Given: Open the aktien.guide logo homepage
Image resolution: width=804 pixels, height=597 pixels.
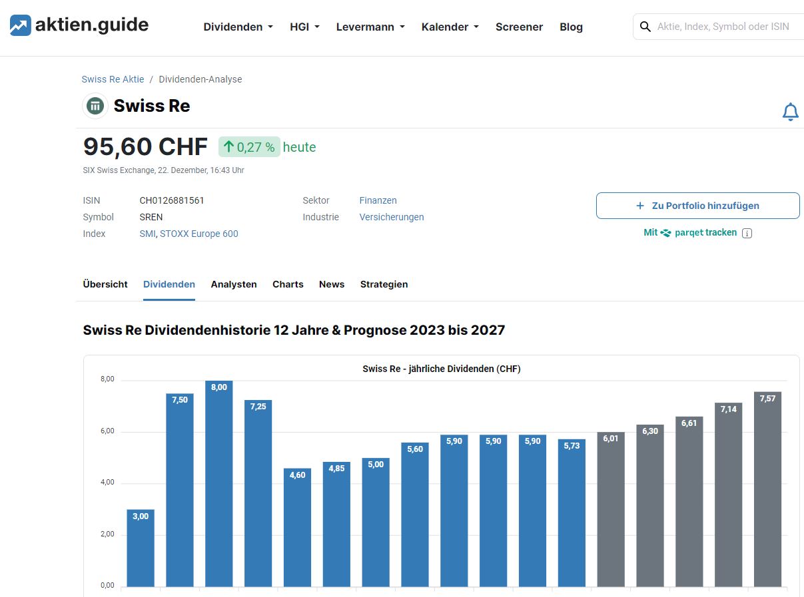Looking at the screenshot, I should pos(79,25).
